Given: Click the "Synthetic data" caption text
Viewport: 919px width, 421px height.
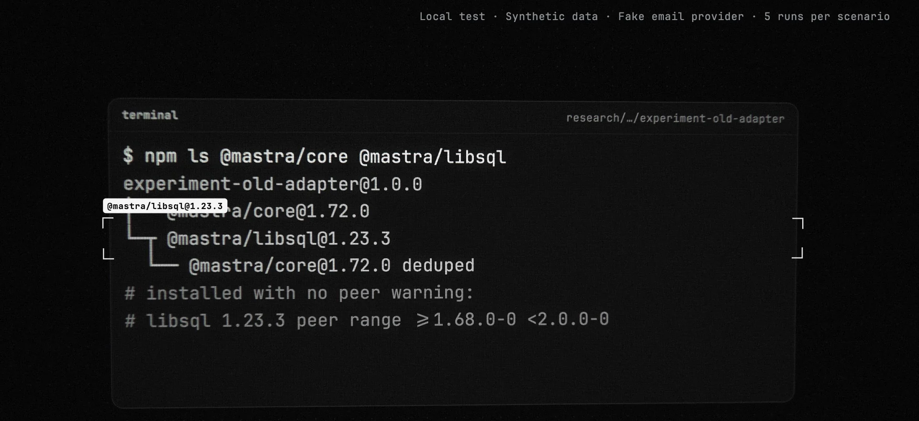Looking at the screenshot, I should coord(552,16).
